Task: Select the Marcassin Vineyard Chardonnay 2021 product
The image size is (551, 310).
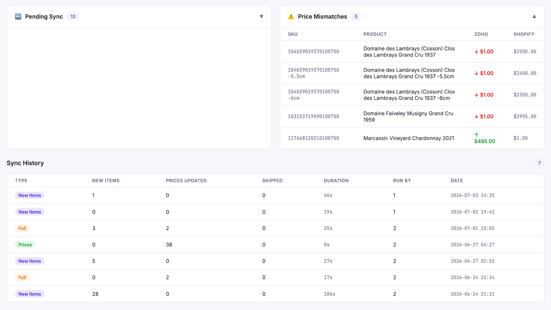Action: click(x=409, y=138)
